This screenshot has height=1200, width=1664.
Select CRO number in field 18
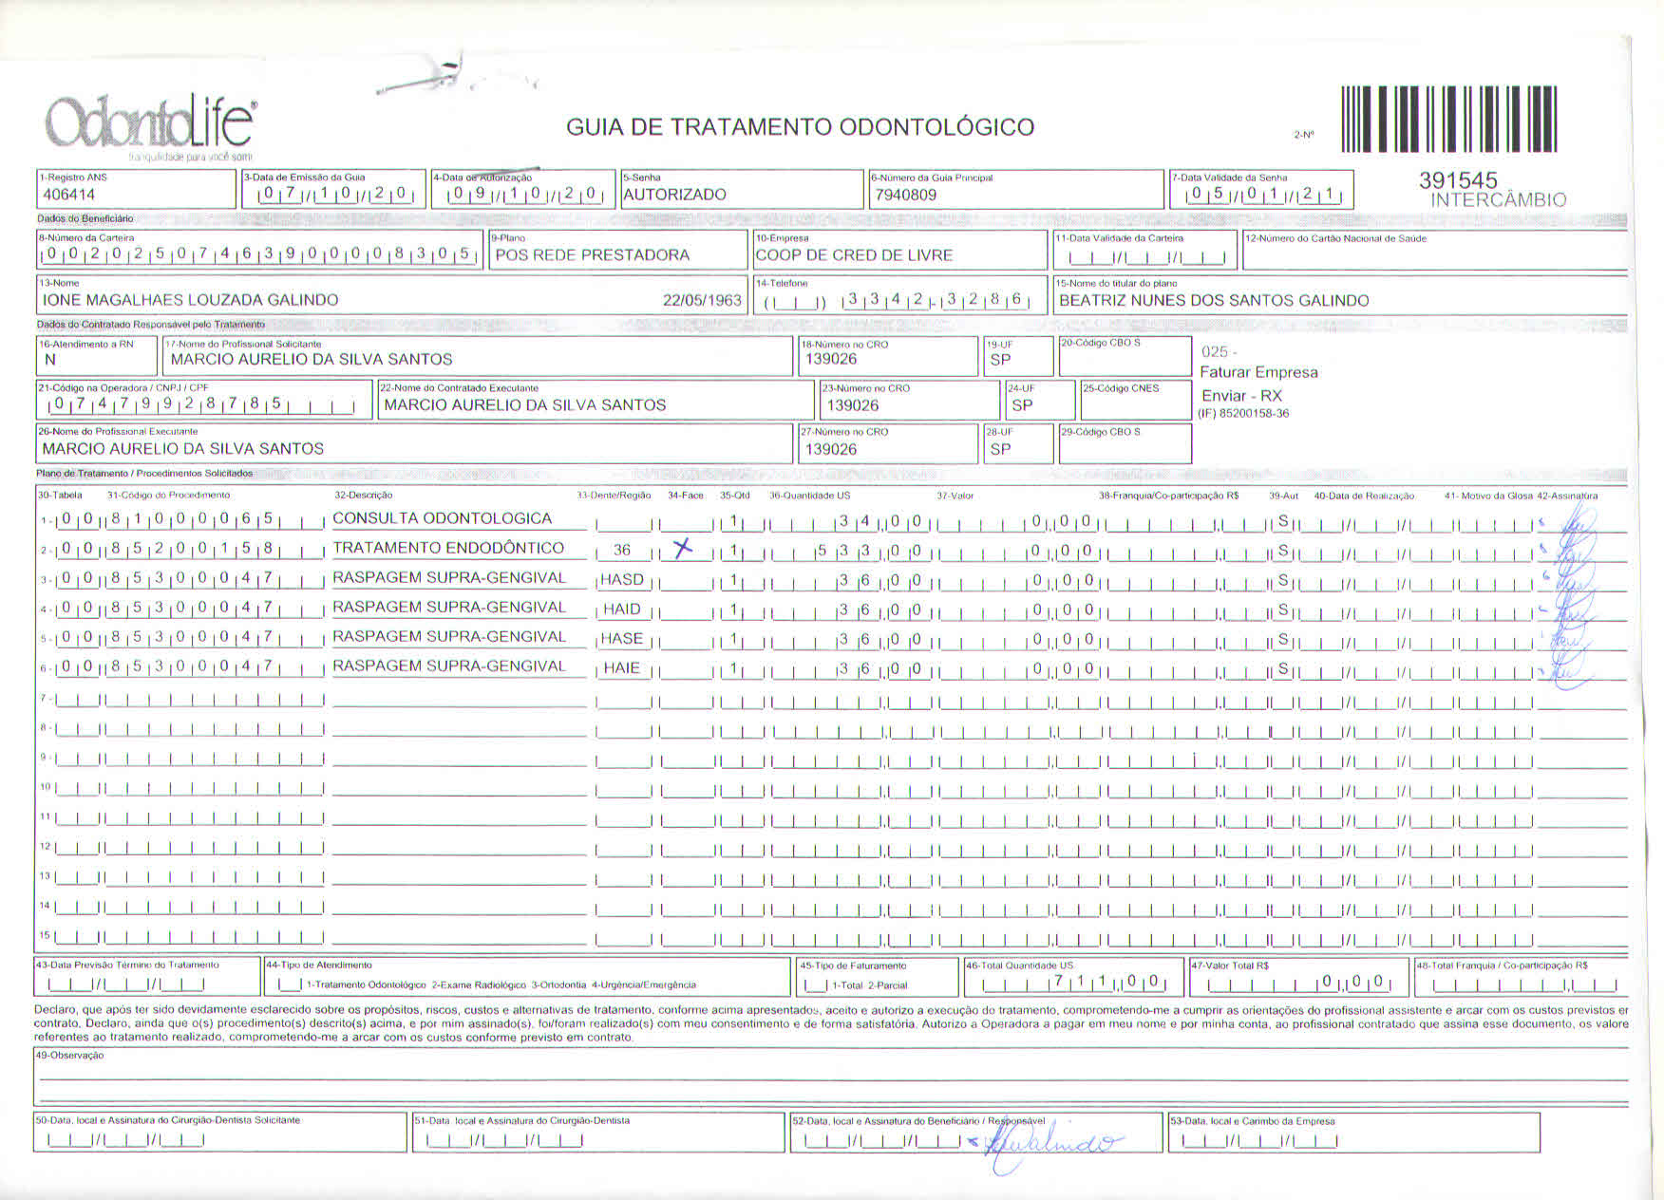click(x=831, y=359)
